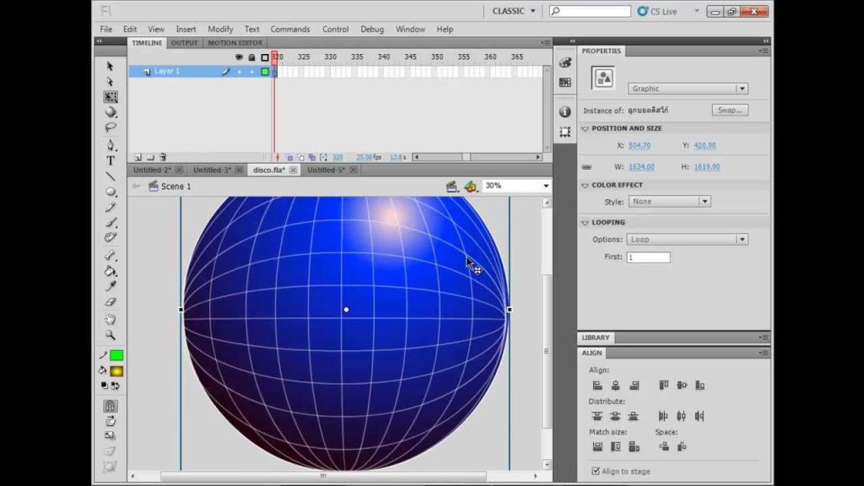This screenshot has width=864, height=486.
Task: Open the Graphic instance type dropdown
Action: (x=688, y=89)
